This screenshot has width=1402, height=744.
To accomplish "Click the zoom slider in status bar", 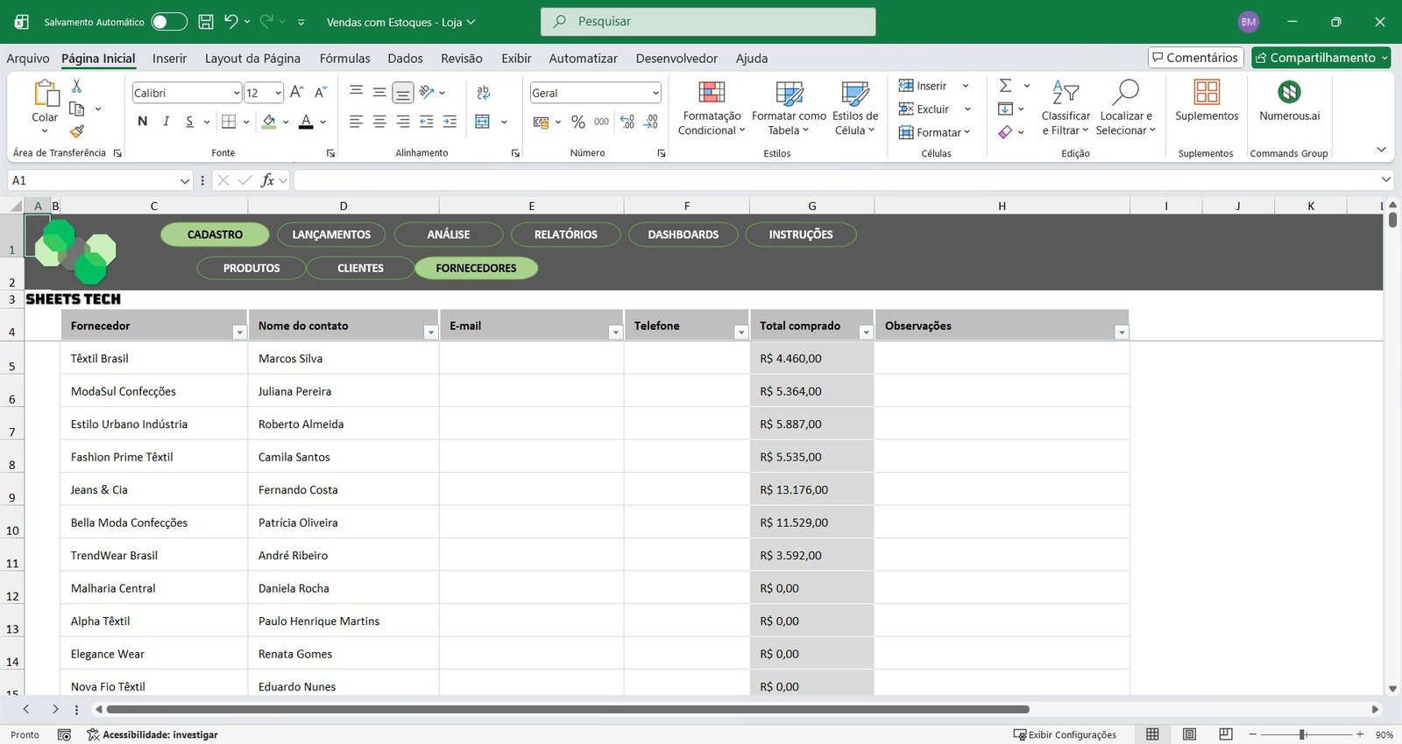I will pyautogui.click(x=1303, y=734).
